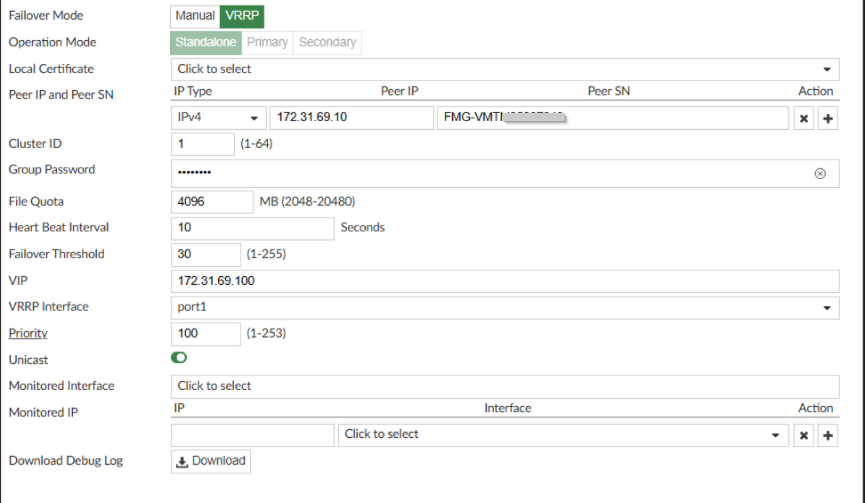Click the Peer IP field 172.31.69.10

tap(352, 118)
